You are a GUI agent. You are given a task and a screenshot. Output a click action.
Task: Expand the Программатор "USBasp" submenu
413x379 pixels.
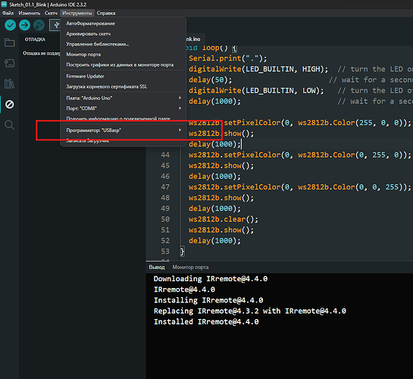pos(124,130)
